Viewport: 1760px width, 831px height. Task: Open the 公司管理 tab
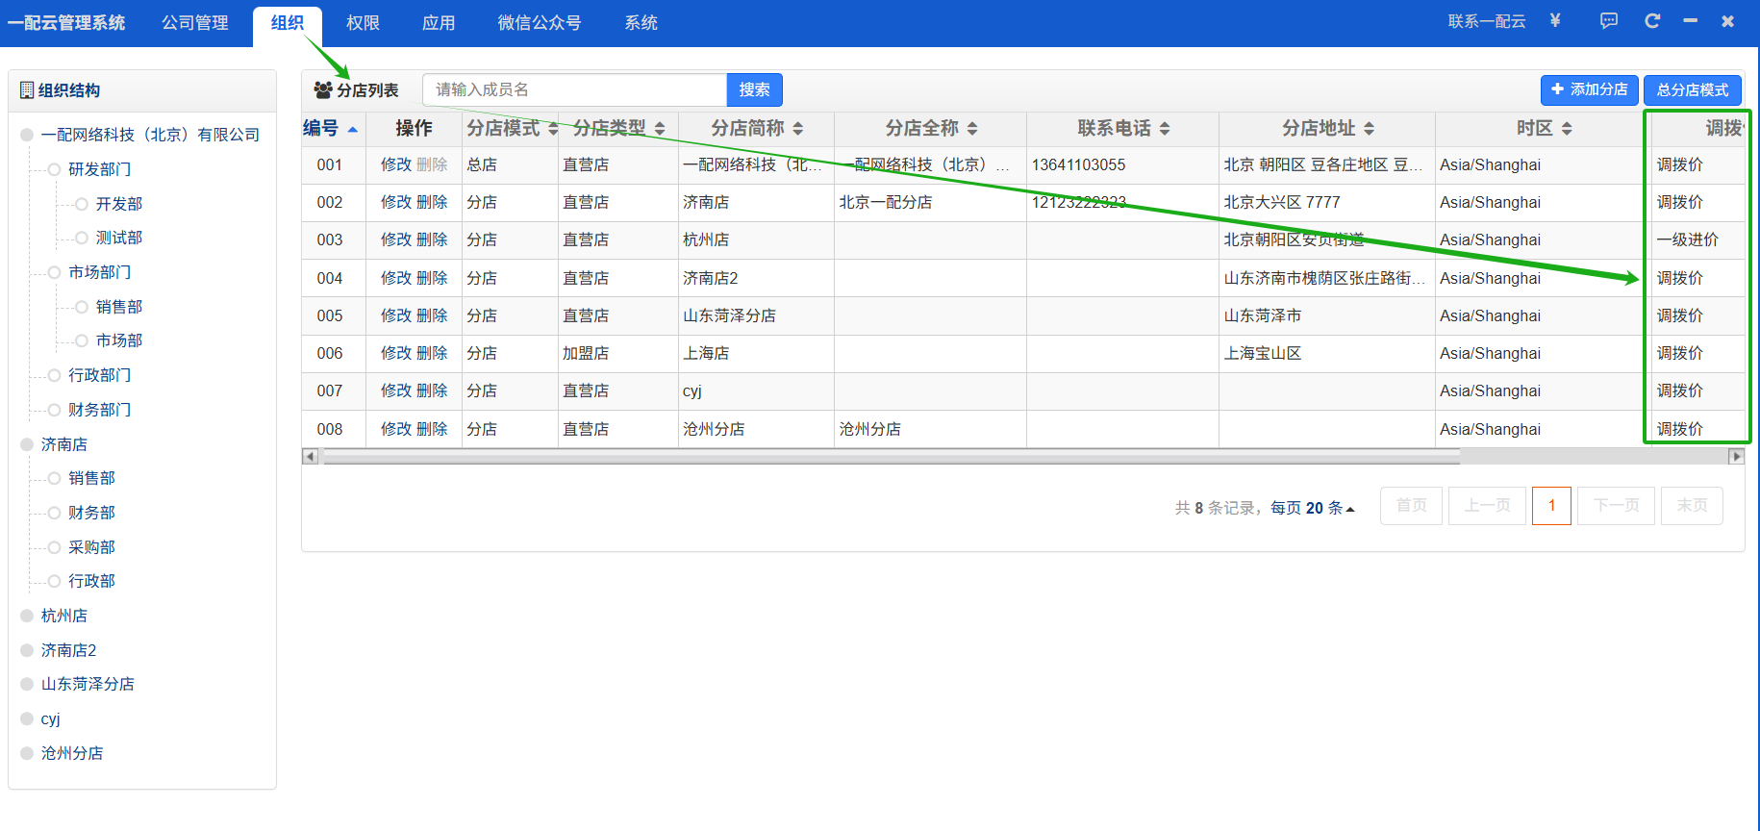pos(195,22)
